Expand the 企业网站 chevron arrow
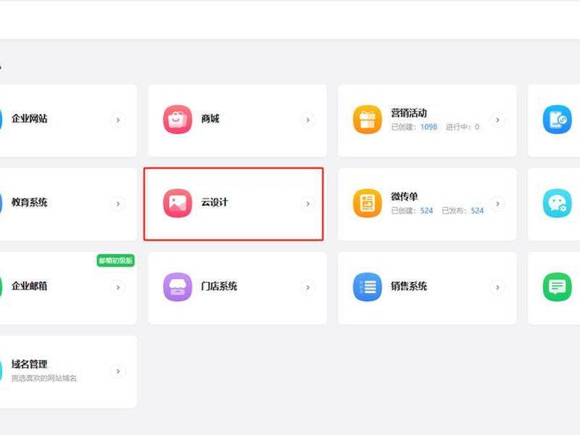 point(118,120)
